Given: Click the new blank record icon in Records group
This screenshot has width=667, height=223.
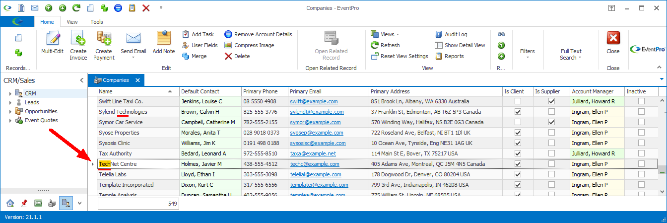Looking at the screenshot, I should (18, 38).
